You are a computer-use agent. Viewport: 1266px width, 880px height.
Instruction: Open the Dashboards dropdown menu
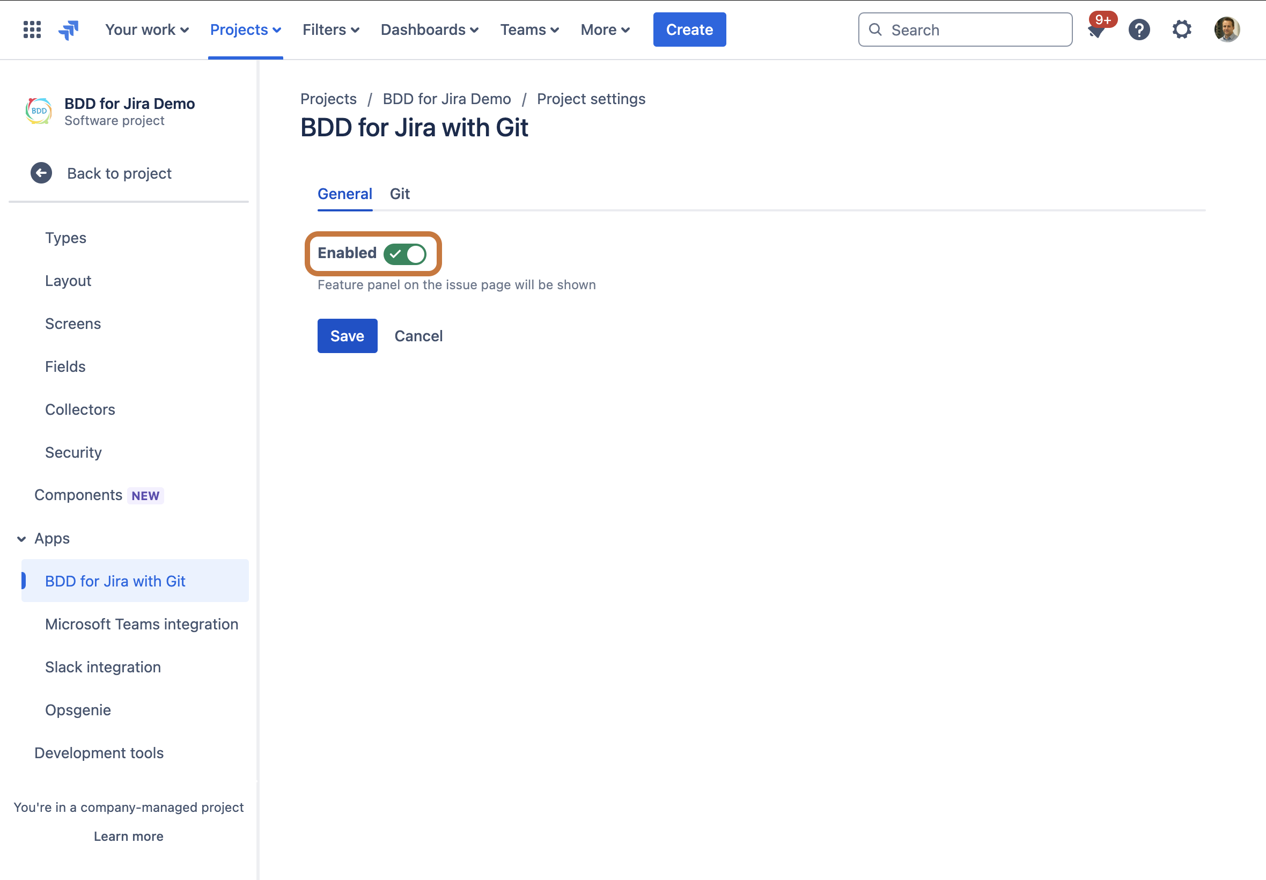click(429, 30)
